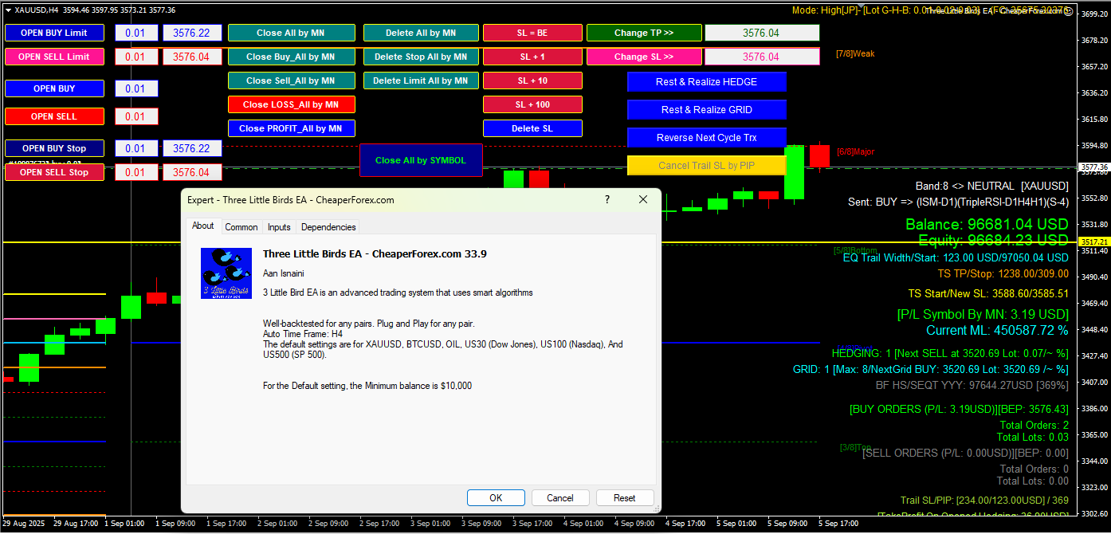The width and height of the screenshot is (1111, 534).
Task: Click the OPEN BUY Stop button
Action: pyautogui.click(x=54, y=148)
